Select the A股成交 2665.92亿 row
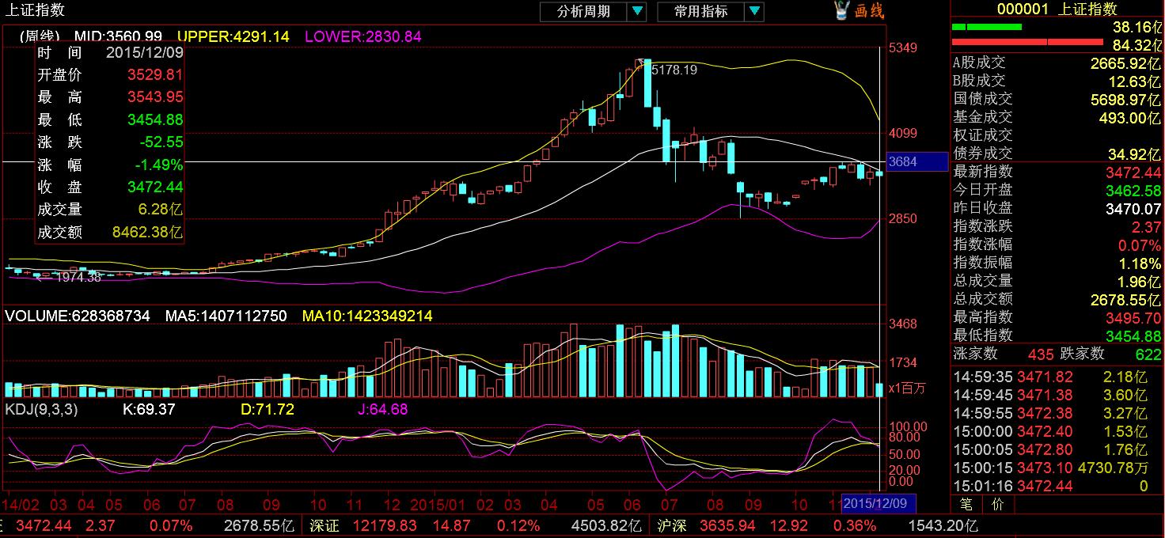Viewport: 1165px width, 538px height. (x=1057, y=63)
